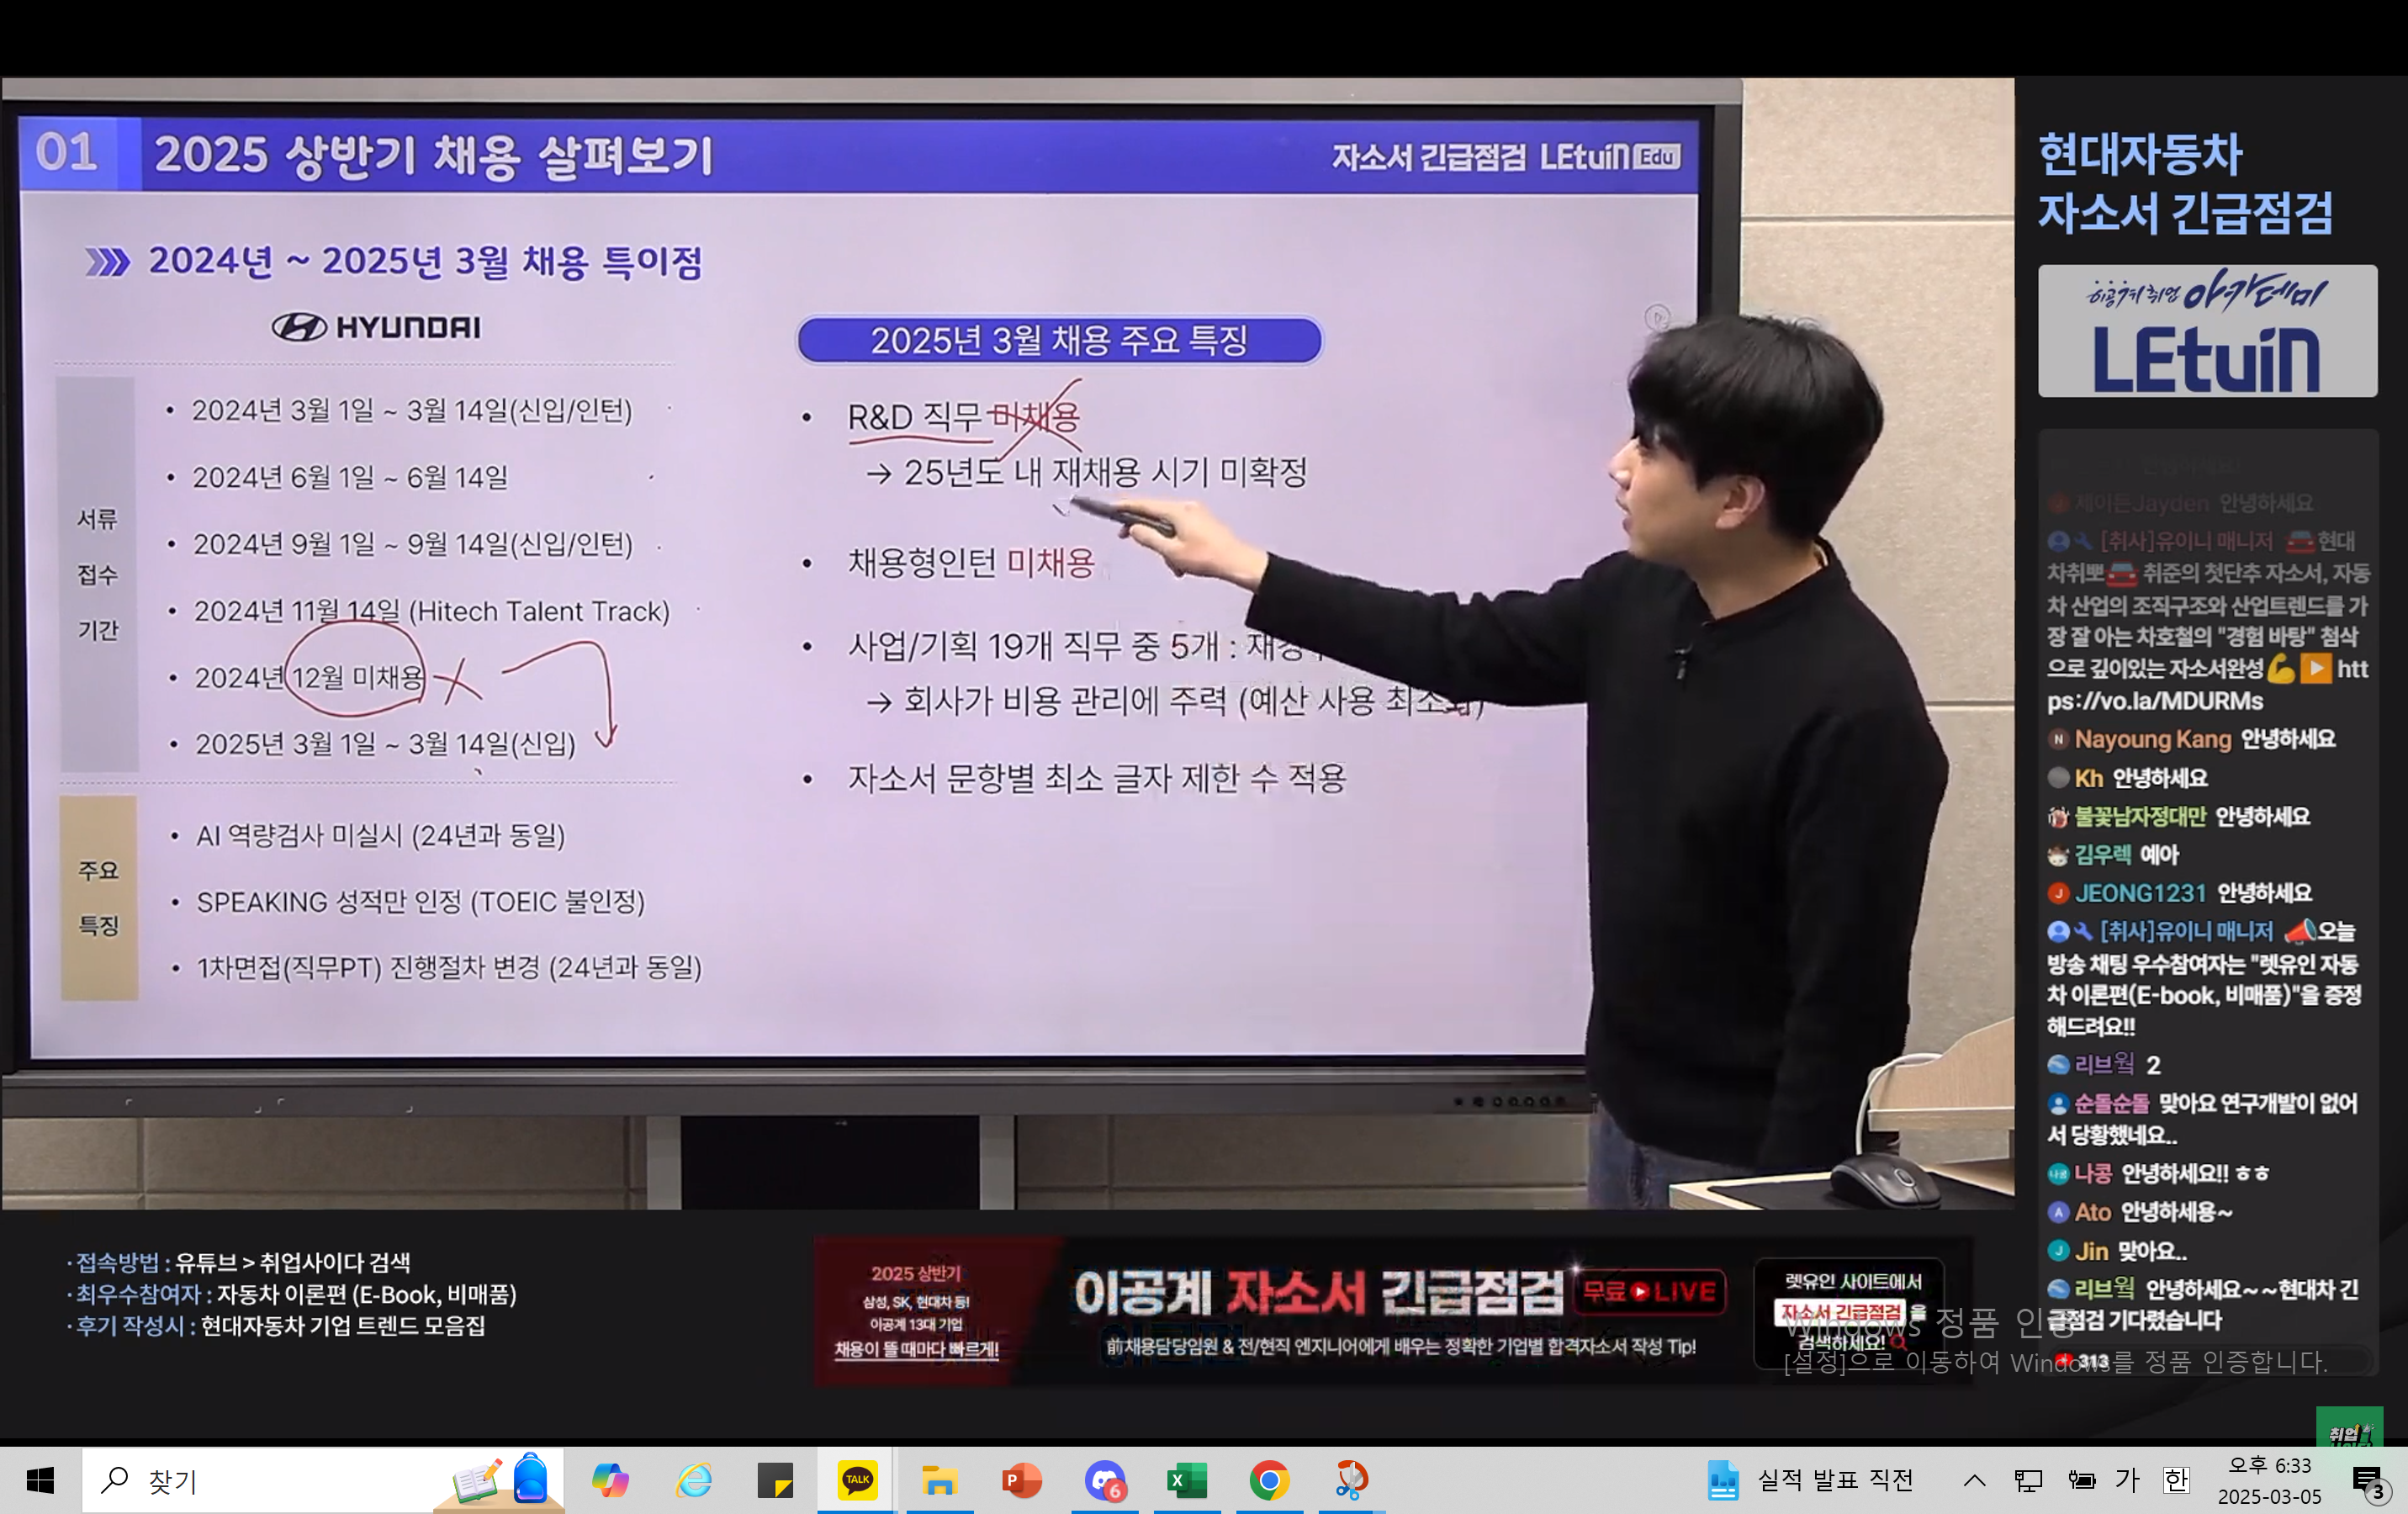Open the notification center with 3 alerts
This screenshot has width=2408, height=1514.
click(x=2368, y=1482)
